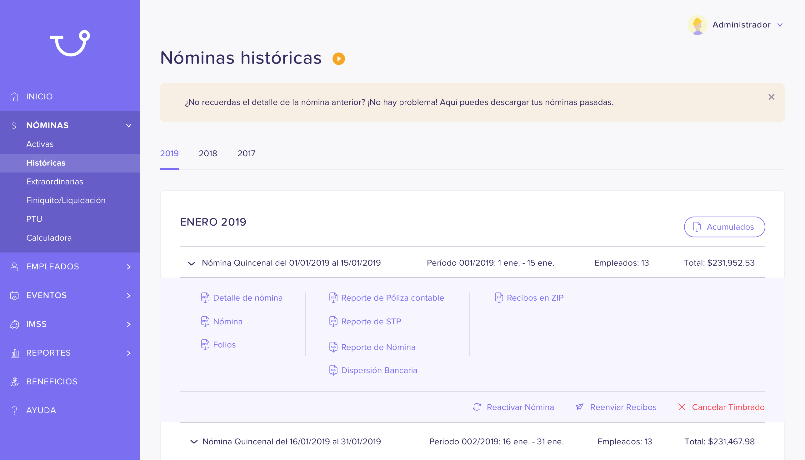
Task: Click Reactivar Nómina link
Action: [520, 407]
